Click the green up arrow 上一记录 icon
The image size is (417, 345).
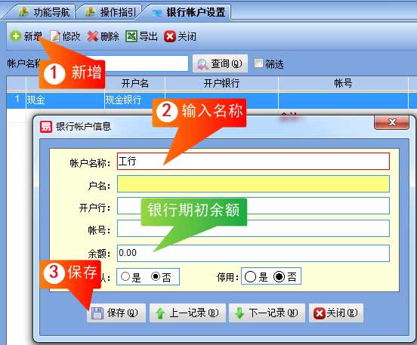point(160,313)
